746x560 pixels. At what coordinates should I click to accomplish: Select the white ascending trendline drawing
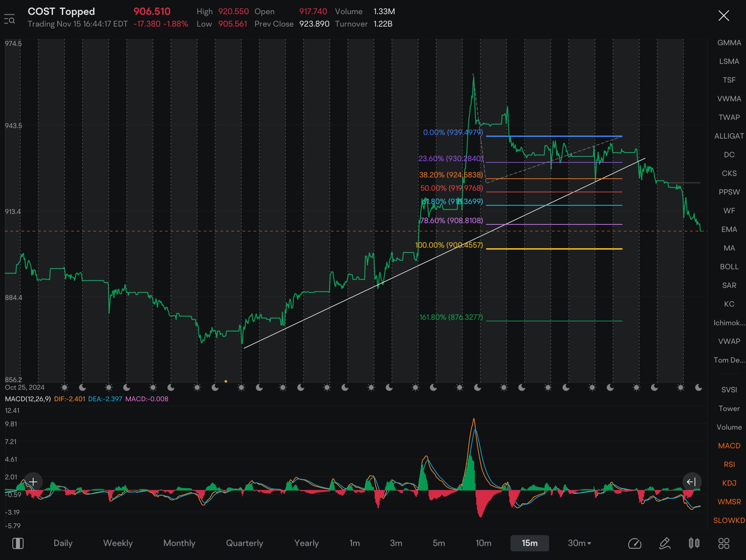(x=444, y=253)
